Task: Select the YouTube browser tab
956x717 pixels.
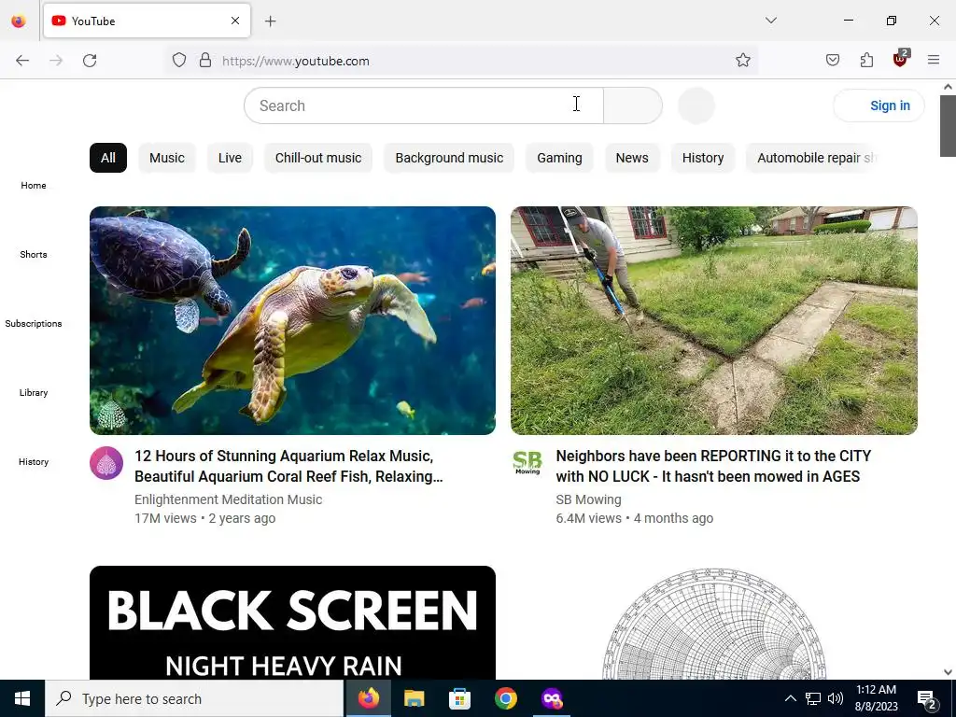Action: (147, 21)
